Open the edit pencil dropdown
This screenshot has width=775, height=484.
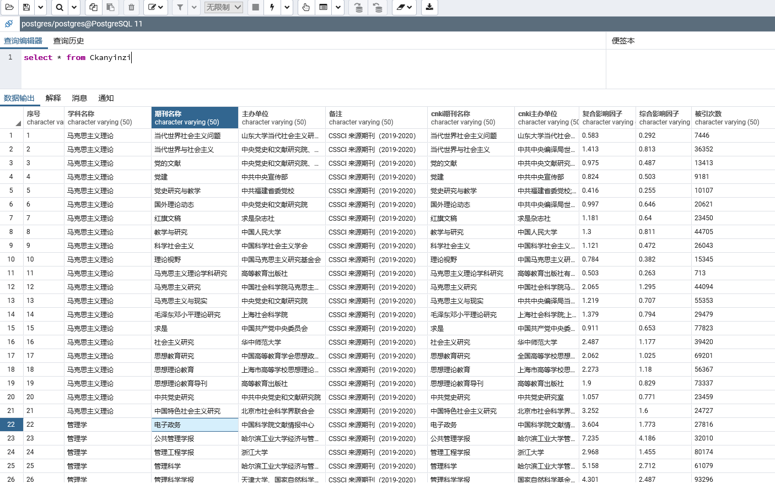(x=156, y=7)
